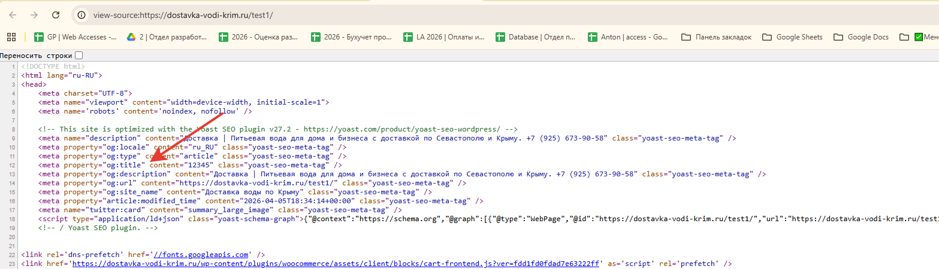Open the Anton access bookmark
Viewport: 939px width, 269px height.
(628, 37)
